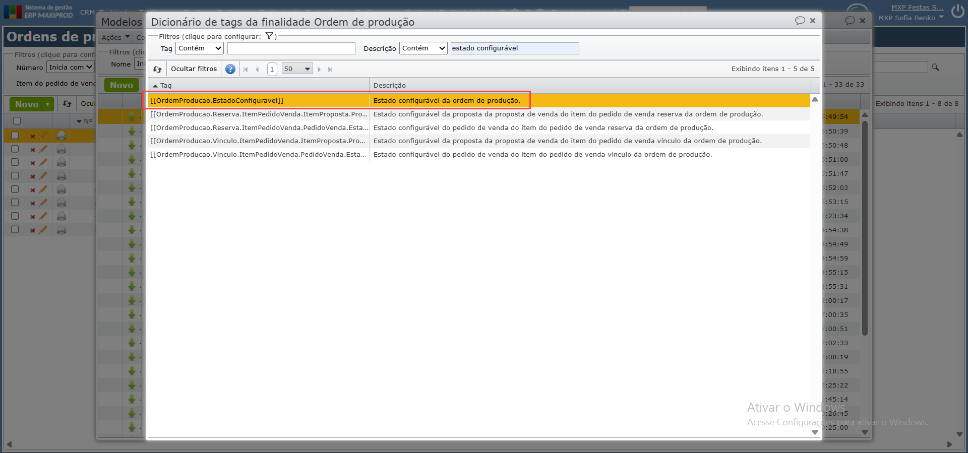Click the power logout icon
Screen dimensions: 968x453
[x=958, y=11]
